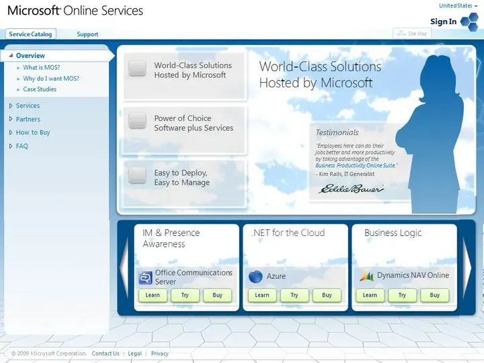
Task: Select the FAQ menu label
Action: click(x=22, y=146)
